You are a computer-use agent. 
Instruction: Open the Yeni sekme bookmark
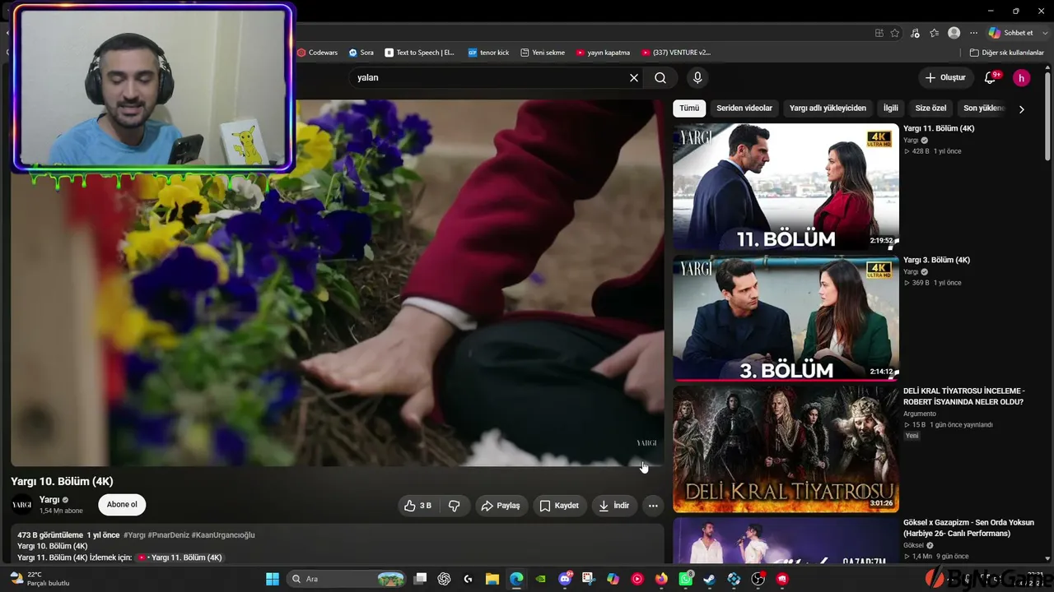[x=543, y=53]
